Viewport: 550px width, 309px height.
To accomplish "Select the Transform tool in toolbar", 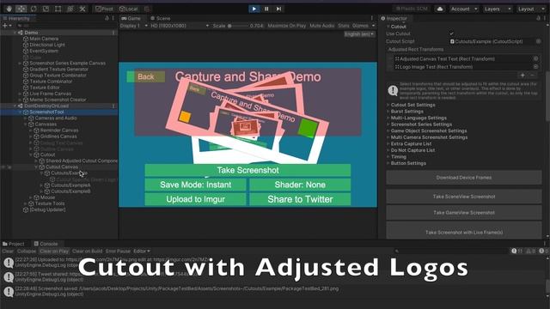I will [70, 9].
